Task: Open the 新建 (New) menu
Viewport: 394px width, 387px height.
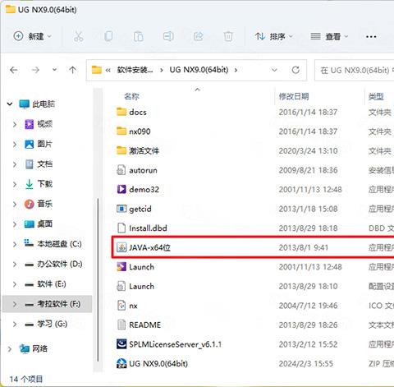Action: tap(33, 36)
